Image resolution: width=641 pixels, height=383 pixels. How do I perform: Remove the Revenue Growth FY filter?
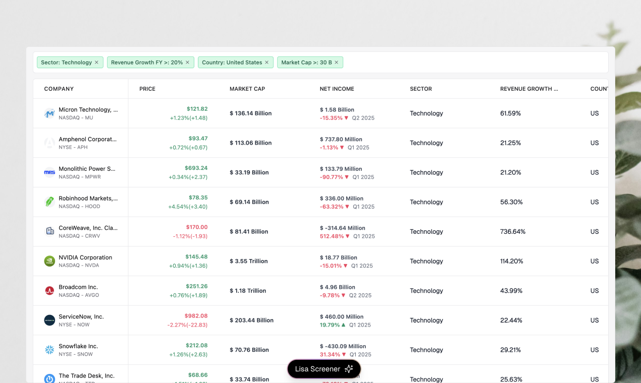187,62
